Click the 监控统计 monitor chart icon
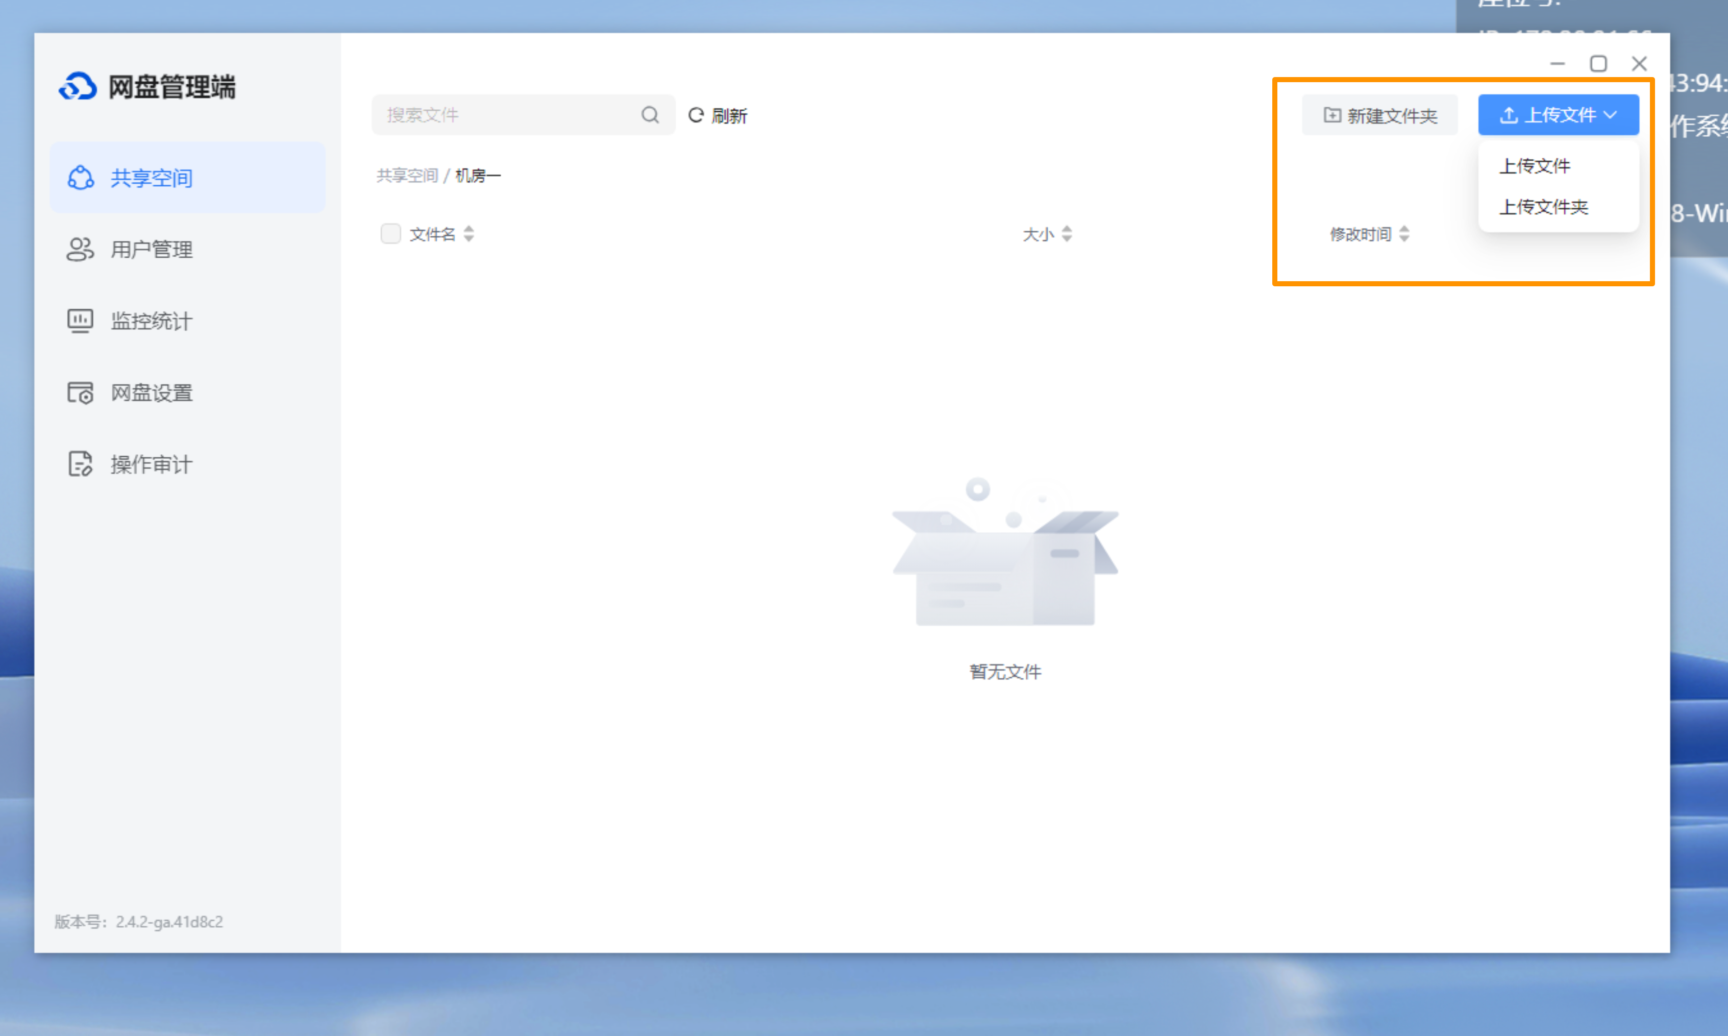 click(80, 321)
